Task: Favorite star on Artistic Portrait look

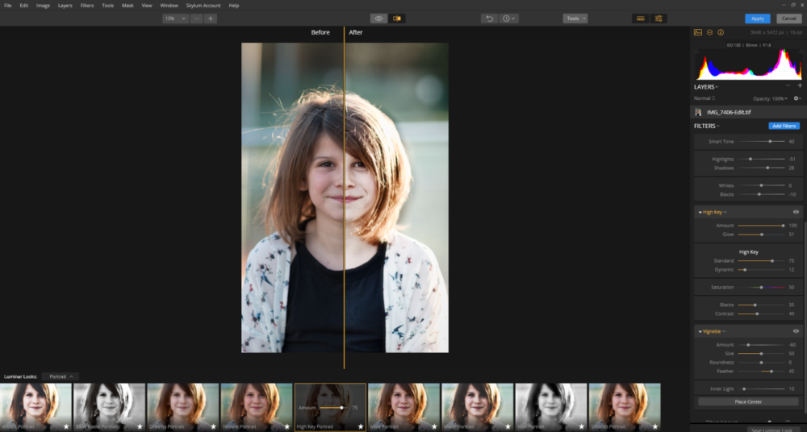Action: (66, 426)
